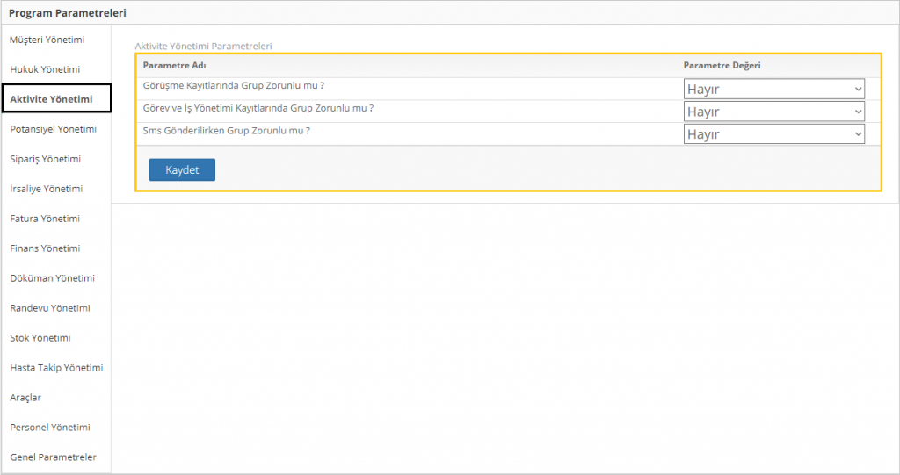The width and height of the screenshot is (900, 475).
Task: Click Araçlar in the sidebar
Action: pos(25,398)
